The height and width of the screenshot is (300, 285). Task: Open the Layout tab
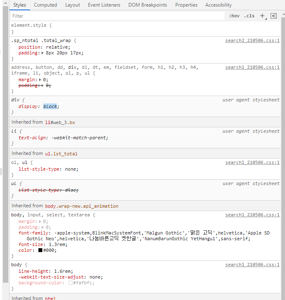pos(72,5)
